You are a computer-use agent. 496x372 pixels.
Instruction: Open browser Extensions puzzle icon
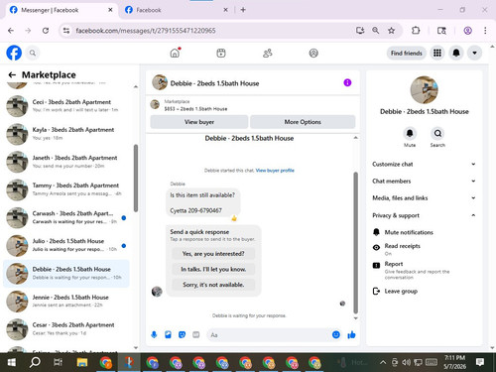coord(416,31)
